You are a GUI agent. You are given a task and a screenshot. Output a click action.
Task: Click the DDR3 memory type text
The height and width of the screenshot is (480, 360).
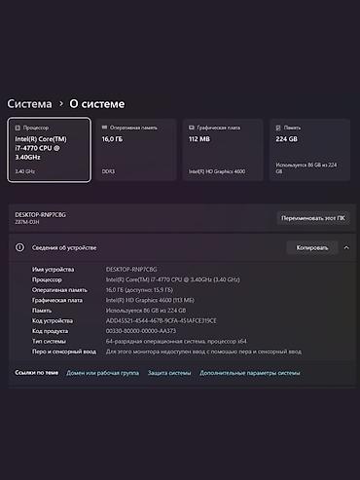[x=108, y=171]
